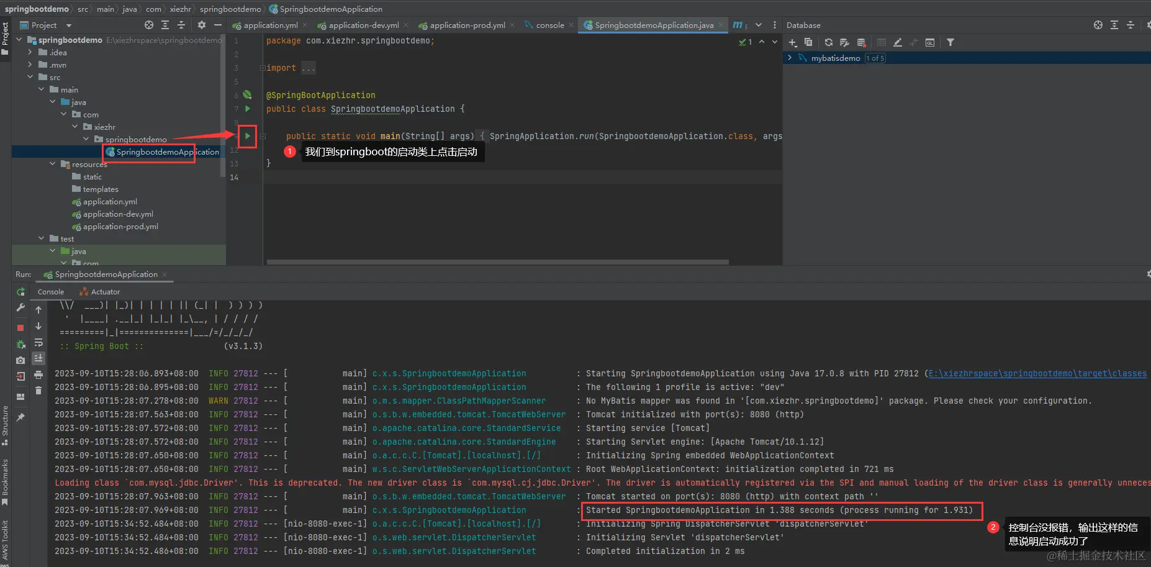Open the Project view dropdown

69,25
